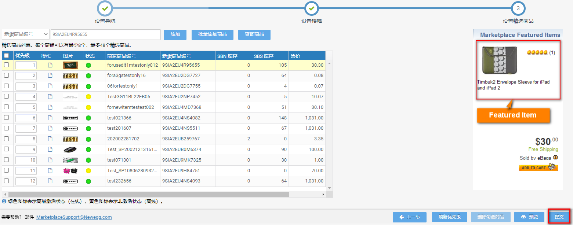Sort by 售价 column header
The height and width of the screenshot is (225, 573).
[307, 56]
